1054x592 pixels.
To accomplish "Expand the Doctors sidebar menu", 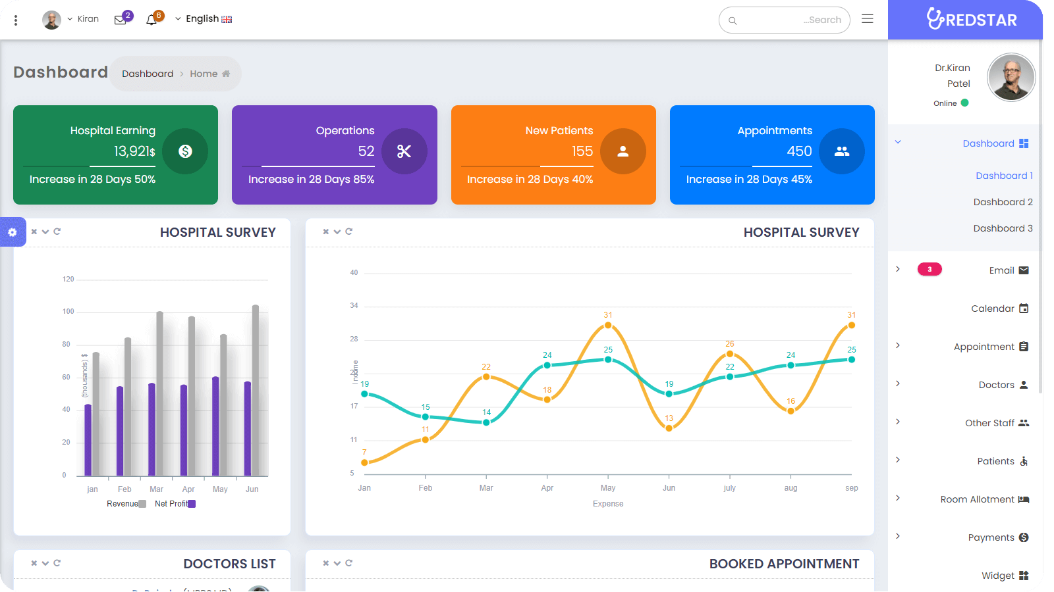I will tap(996, 385).
